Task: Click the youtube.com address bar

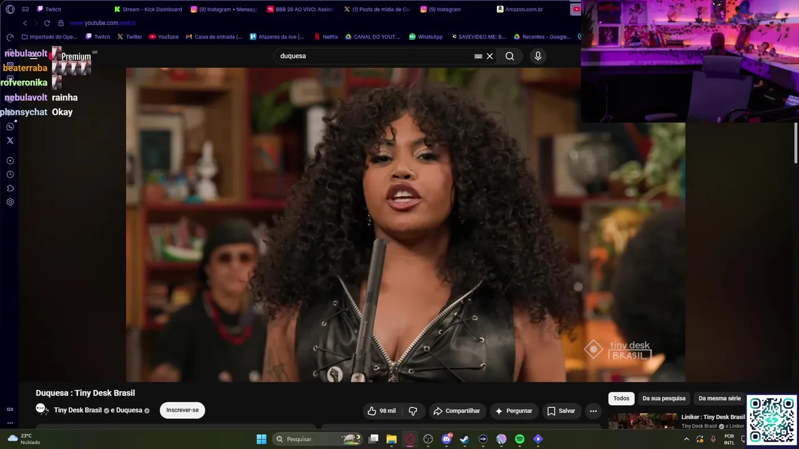Action: (103, 23)
